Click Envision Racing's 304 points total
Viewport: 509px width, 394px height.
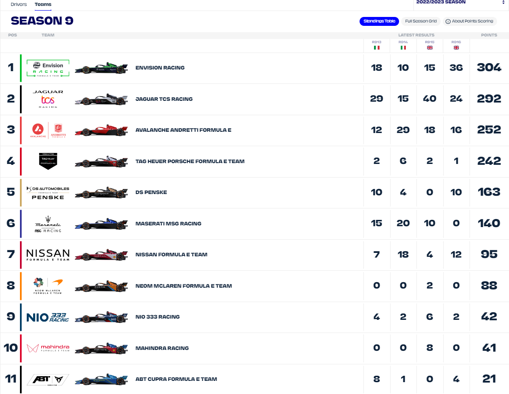click(x=489, y=67)
